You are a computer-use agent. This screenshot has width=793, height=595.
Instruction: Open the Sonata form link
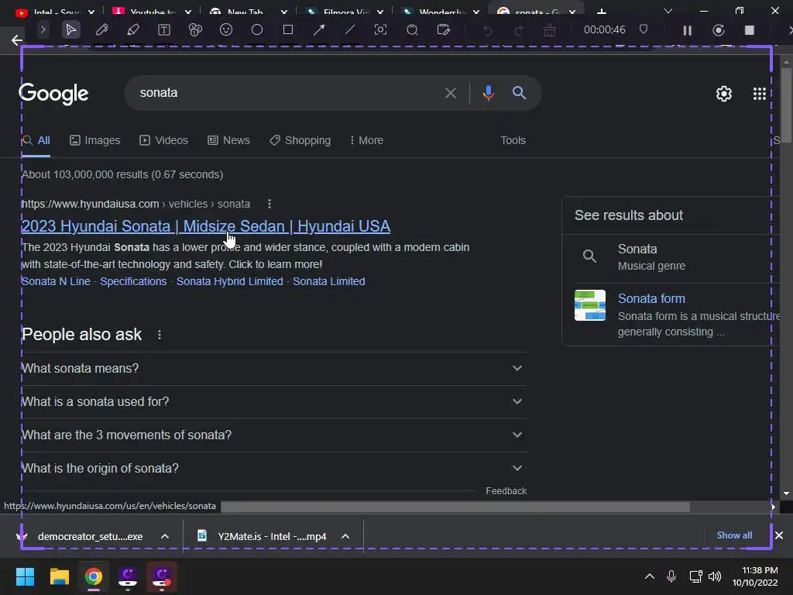click(x=651, y=298)
